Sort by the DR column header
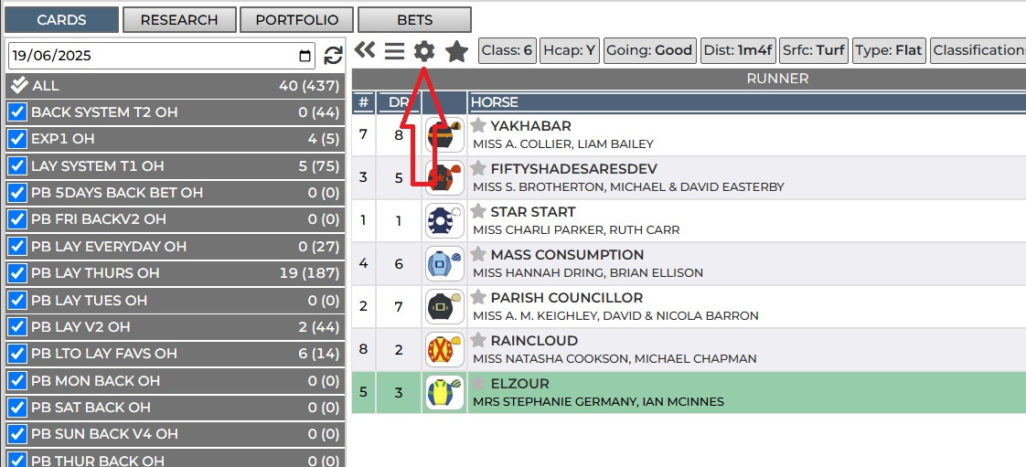The height and width of the screenshot is (467, 1026). (x=399, y=102)
